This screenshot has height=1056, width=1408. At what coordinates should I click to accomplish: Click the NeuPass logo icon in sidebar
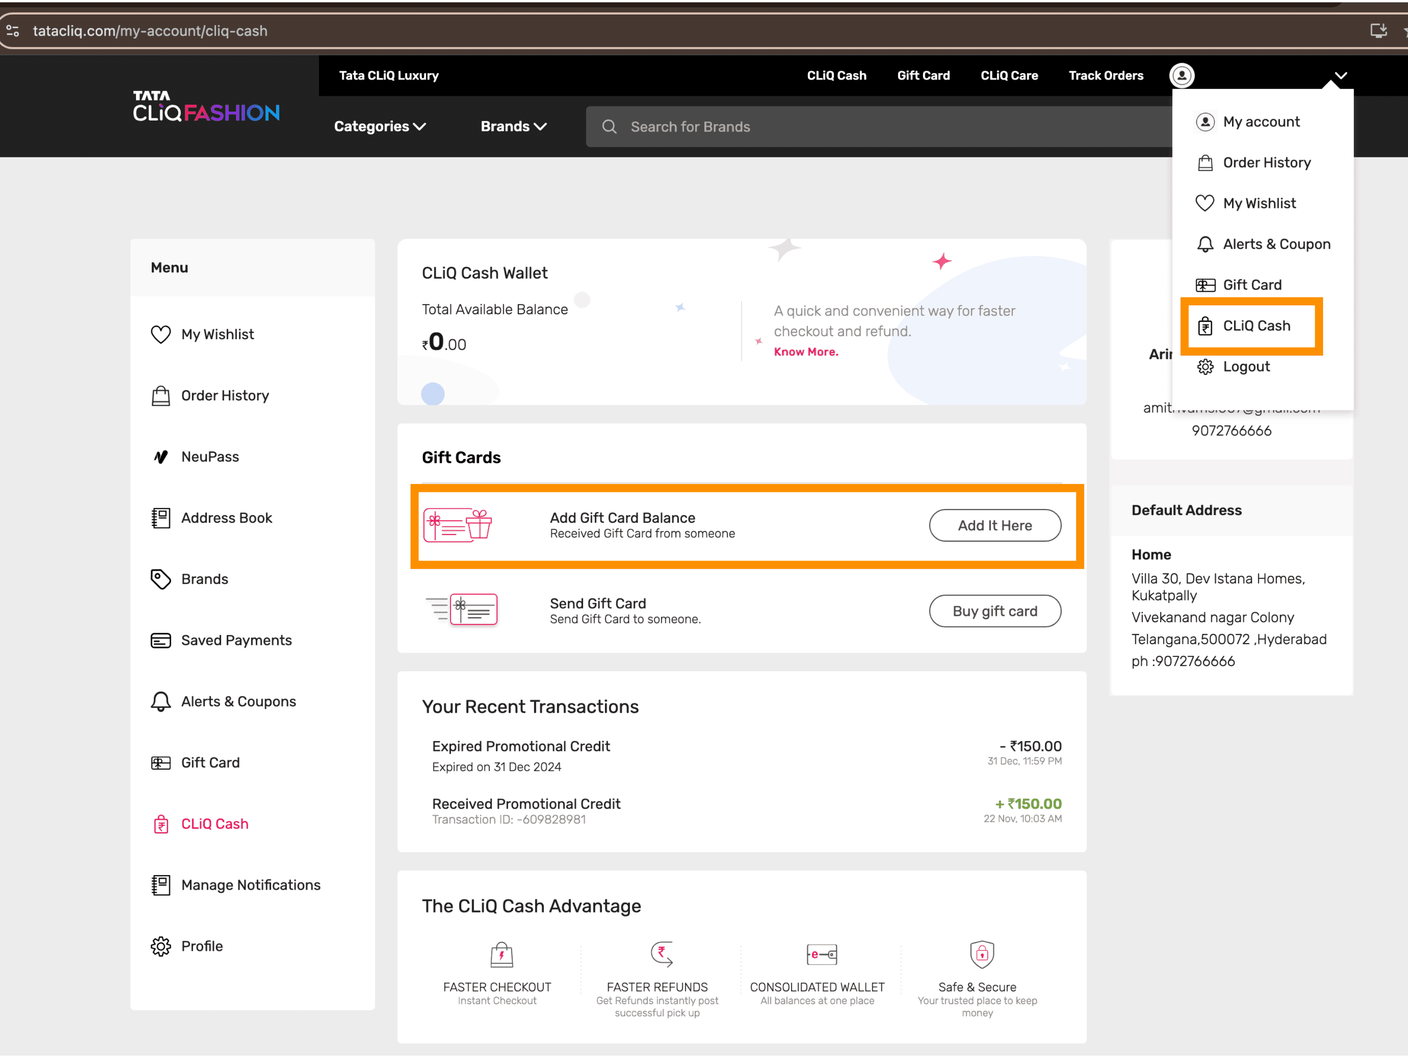[x=161, y=457]
